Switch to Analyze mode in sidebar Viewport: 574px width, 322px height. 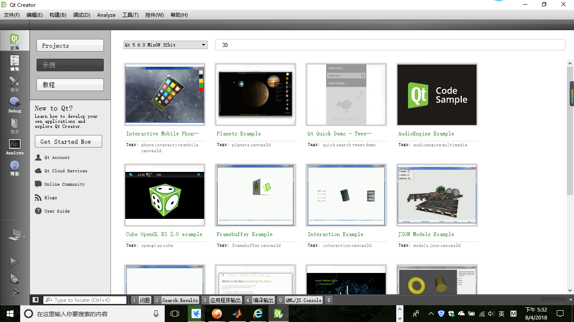click(15, 146)
